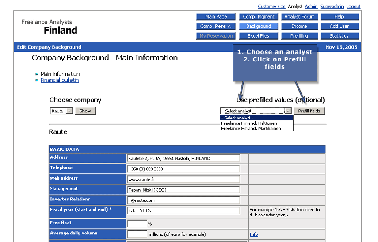Click the 'Raute' section heading
This screenshot has width=378, height=242.
(58, 132)
